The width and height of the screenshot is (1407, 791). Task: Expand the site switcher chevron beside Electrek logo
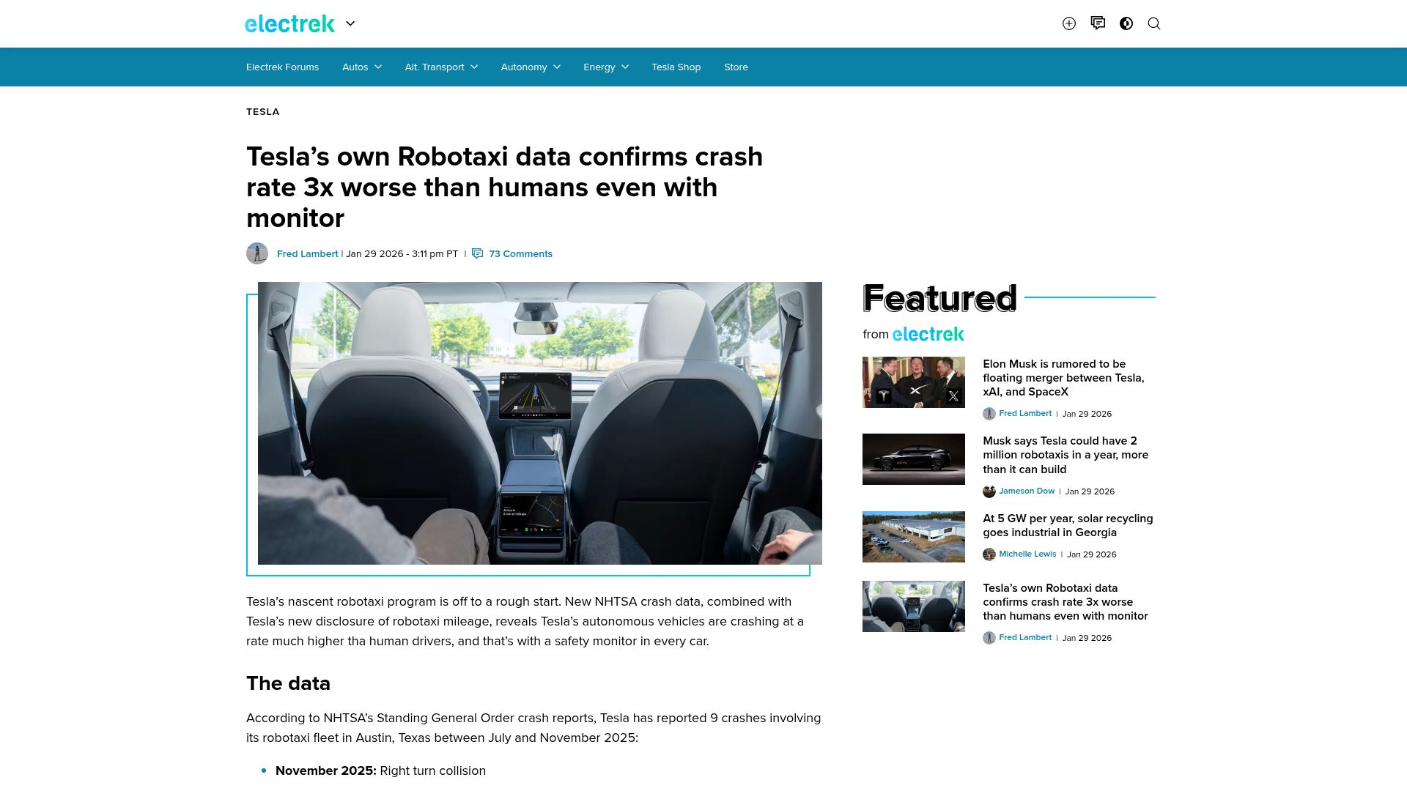[x=350, y=23]
